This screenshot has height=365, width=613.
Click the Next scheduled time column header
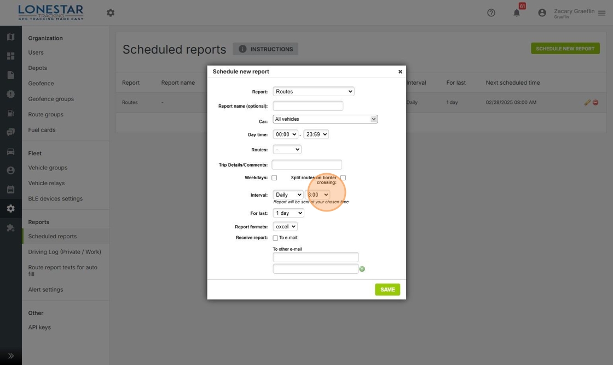pos(512,83)
